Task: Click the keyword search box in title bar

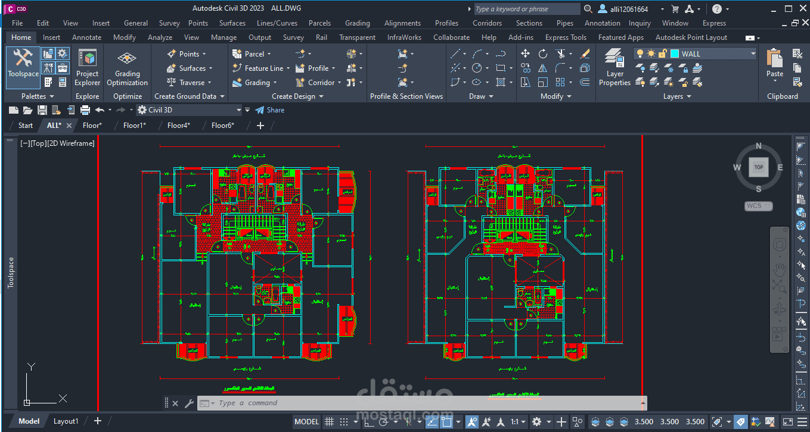Action: point(527,9)
